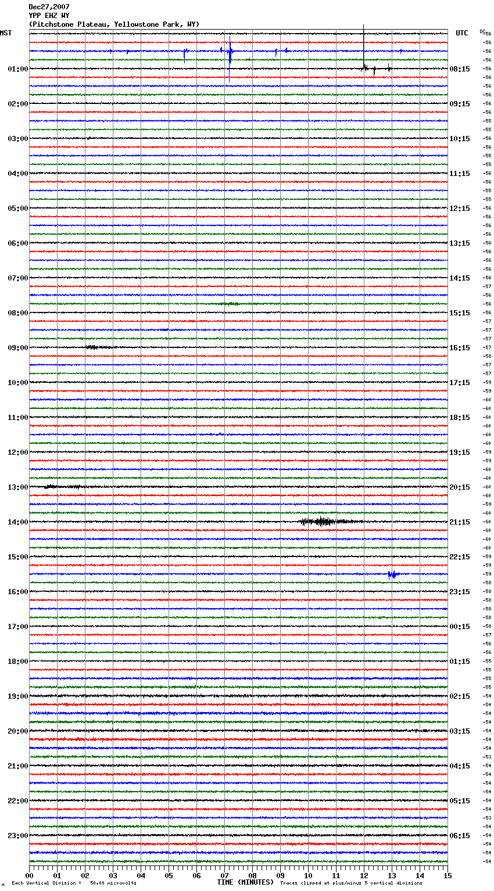Click the "07:00" MST row label
The height and width of the screenshot is (891, 494).
coord(18,278)
